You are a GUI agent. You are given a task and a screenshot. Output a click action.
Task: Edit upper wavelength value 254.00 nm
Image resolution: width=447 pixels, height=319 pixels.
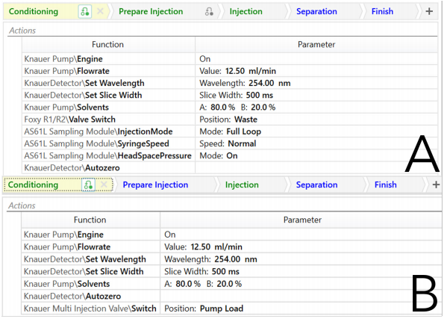coord(245,83)
